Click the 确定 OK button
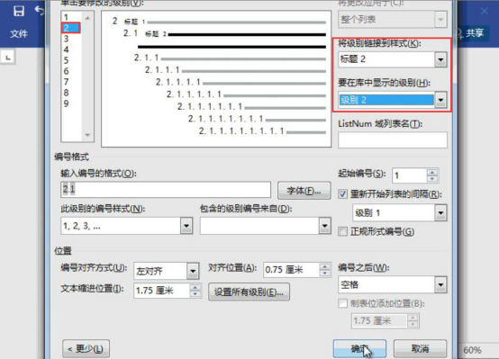 point(359,349)
